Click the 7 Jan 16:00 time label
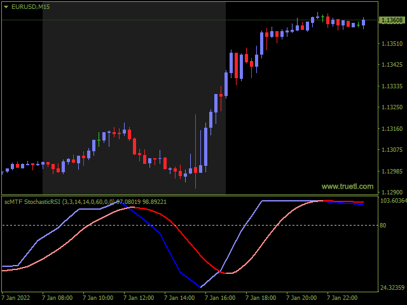 (220, 298)
